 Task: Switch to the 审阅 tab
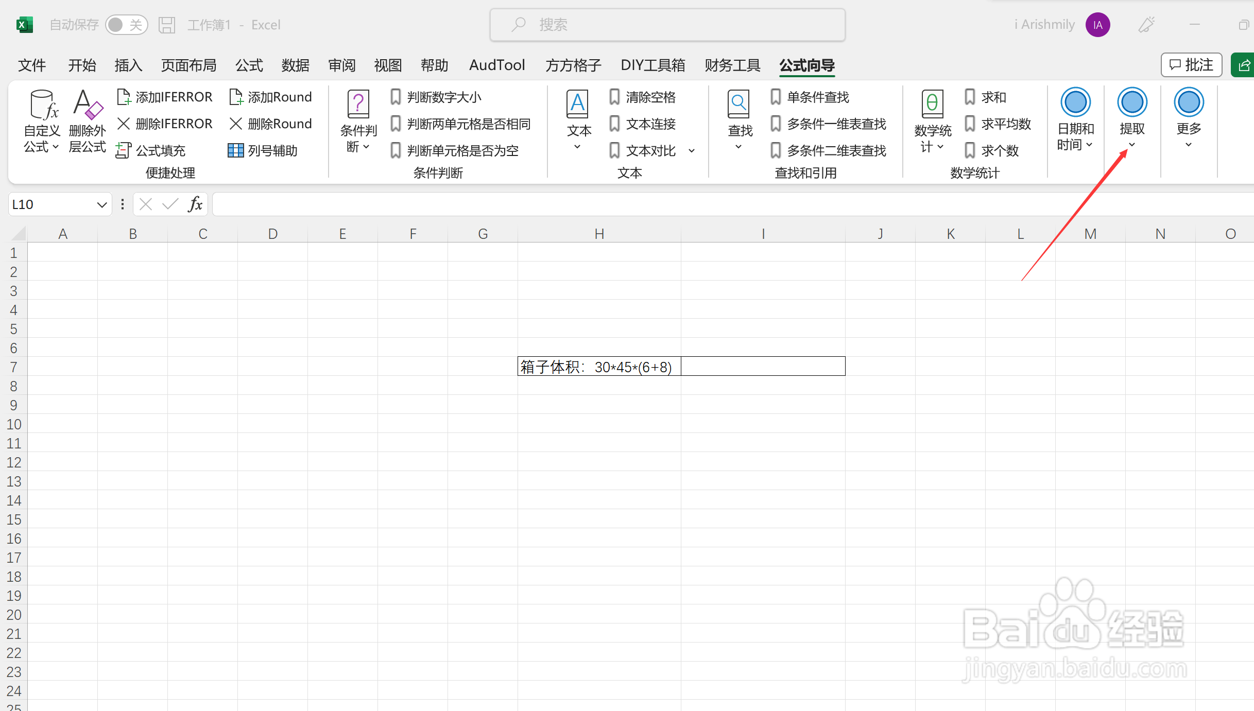pos(342,65)
